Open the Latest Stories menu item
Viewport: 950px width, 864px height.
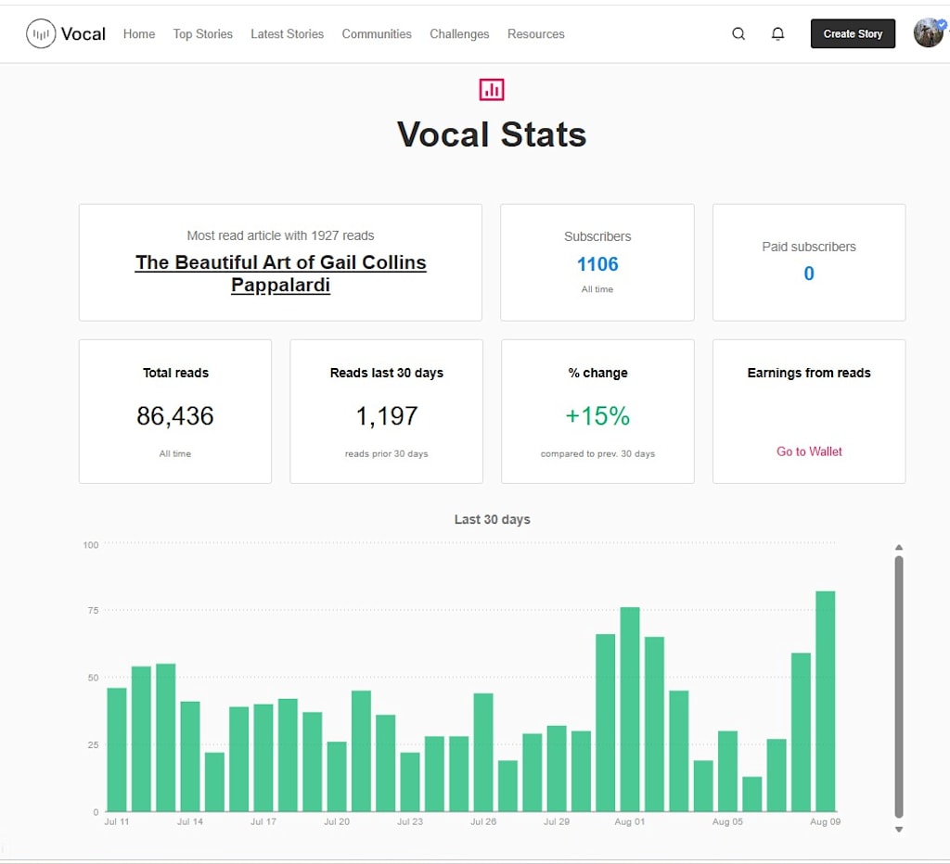288,34
